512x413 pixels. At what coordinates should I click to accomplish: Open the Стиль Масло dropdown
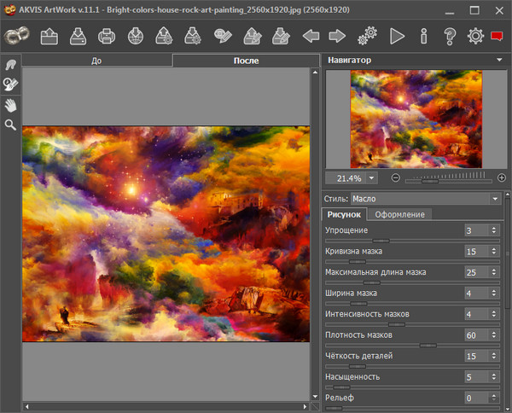click(x=426, y=198)
